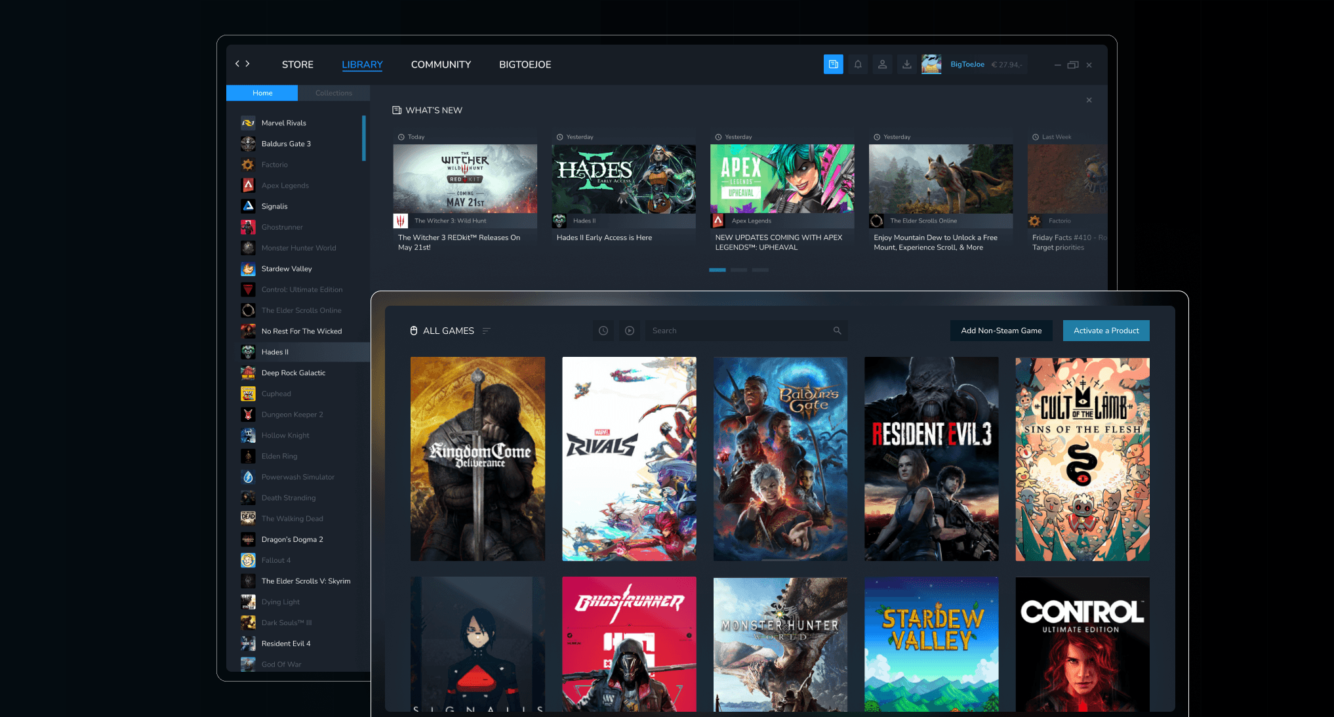Open the Cult of the Lamb cover

1082,459
